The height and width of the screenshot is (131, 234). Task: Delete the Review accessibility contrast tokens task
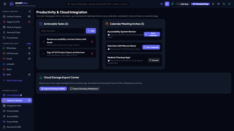tap(92, 42)
